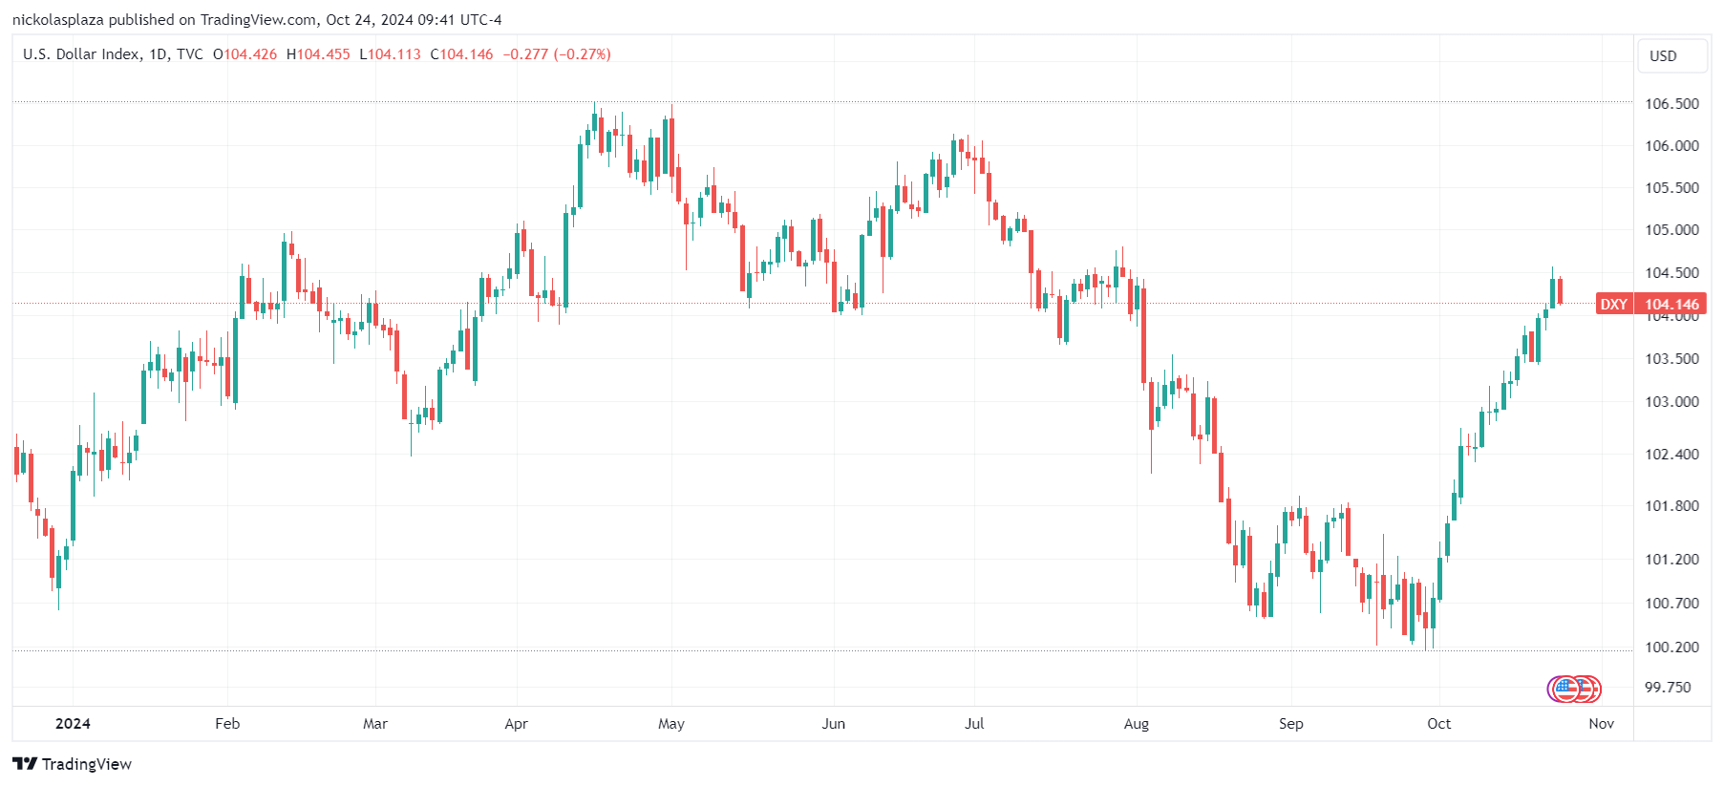Screen dimensions: 1724x786
Task: Click the TradingView logo icon
Action: (25, 763)
